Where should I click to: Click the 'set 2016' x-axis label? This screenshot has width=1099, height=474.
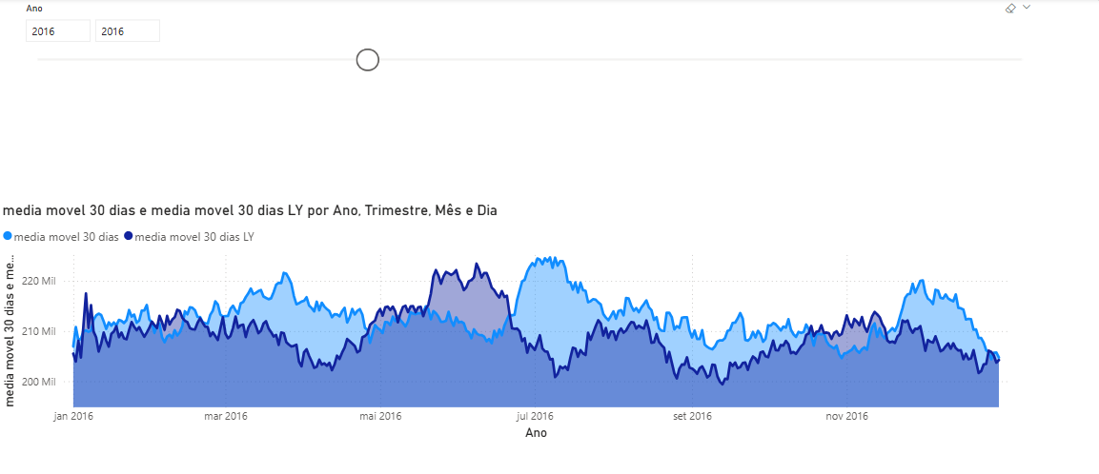coord(692,416)
